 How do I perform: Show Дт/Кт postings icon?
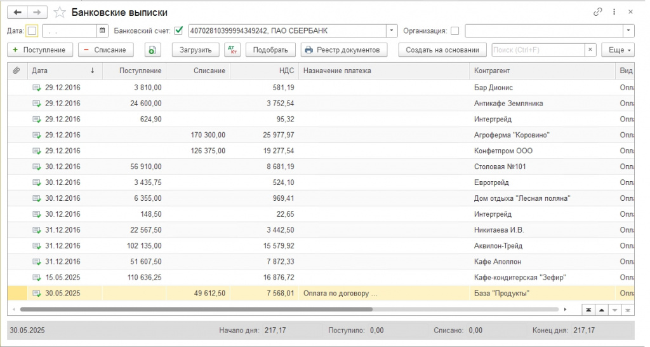click(x=232, y=50)
